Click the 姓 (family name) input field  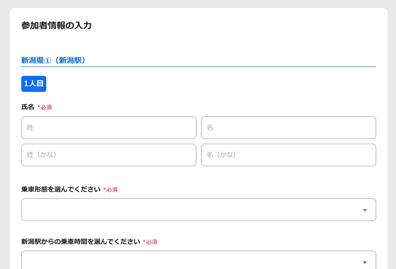pos(108,128)
